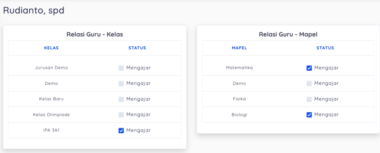Click the IPA 3A1 class label
The height and width of the screenshot is (153, 380).
(x=51, y=130)
